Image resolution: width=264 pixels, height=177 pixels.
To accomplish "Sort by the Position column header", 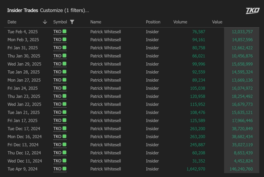I will pos(153,22).
